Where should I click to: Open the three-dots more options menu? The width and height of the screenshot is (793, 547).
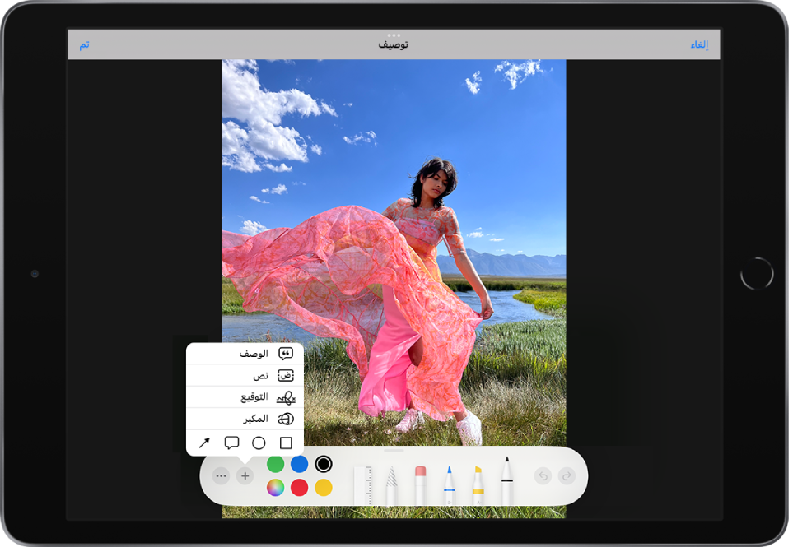(221, 475)
